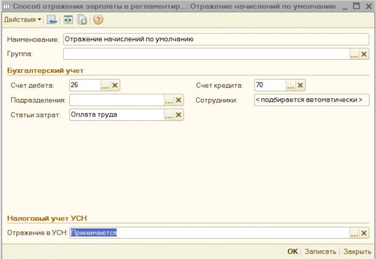
Task: Click the reread/refresh toolbar icon
Action: pyautogui.click(x=68, y=20)
